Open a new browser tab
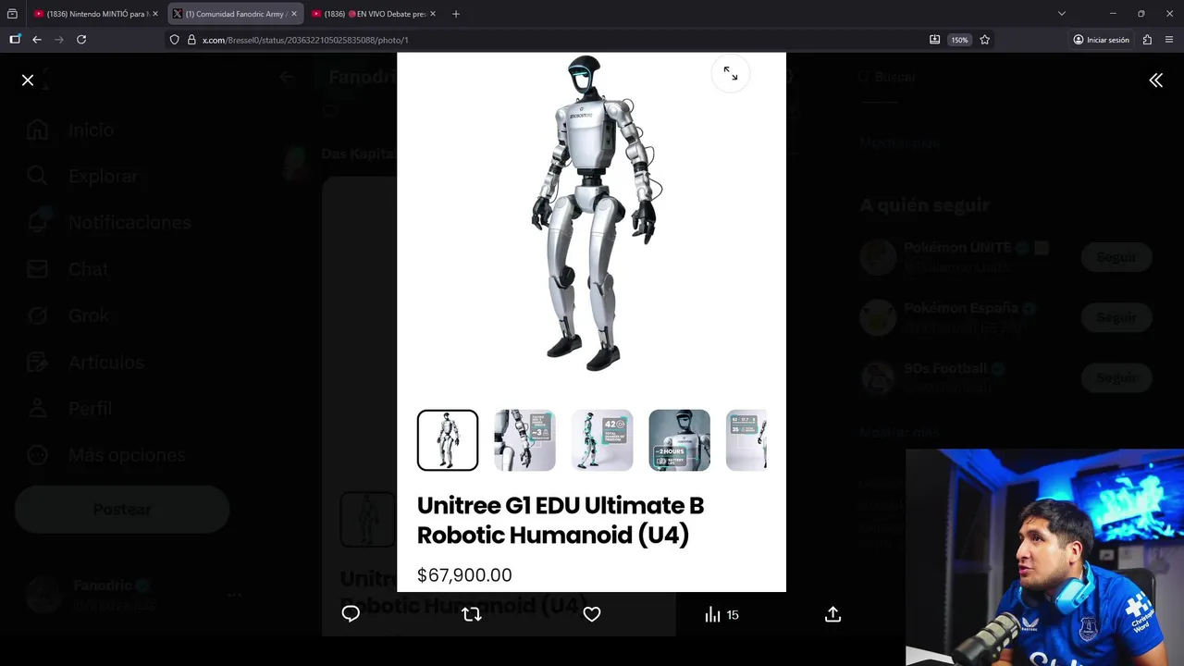The width and height of the screenshot is (1184, 666). [455, 14]
